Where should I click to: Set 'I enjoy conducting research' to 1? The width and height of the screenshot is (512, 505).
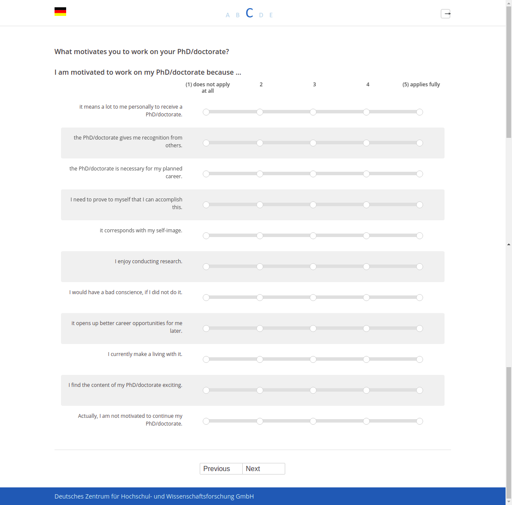(x=206, y=267)
